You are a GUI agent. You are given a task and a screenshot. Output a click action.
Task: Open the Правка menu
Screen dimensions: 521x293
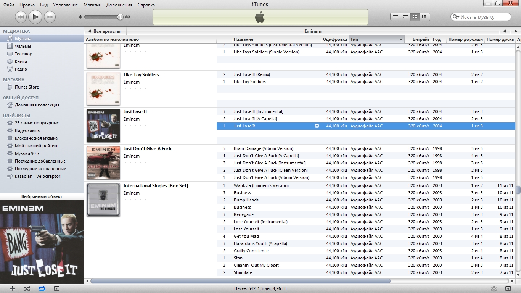pos(27,5)
